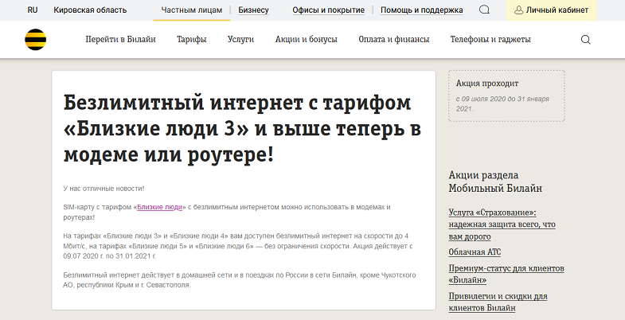Open Офисы и покрытие link
625x320 pixels.
click(329, 10)
